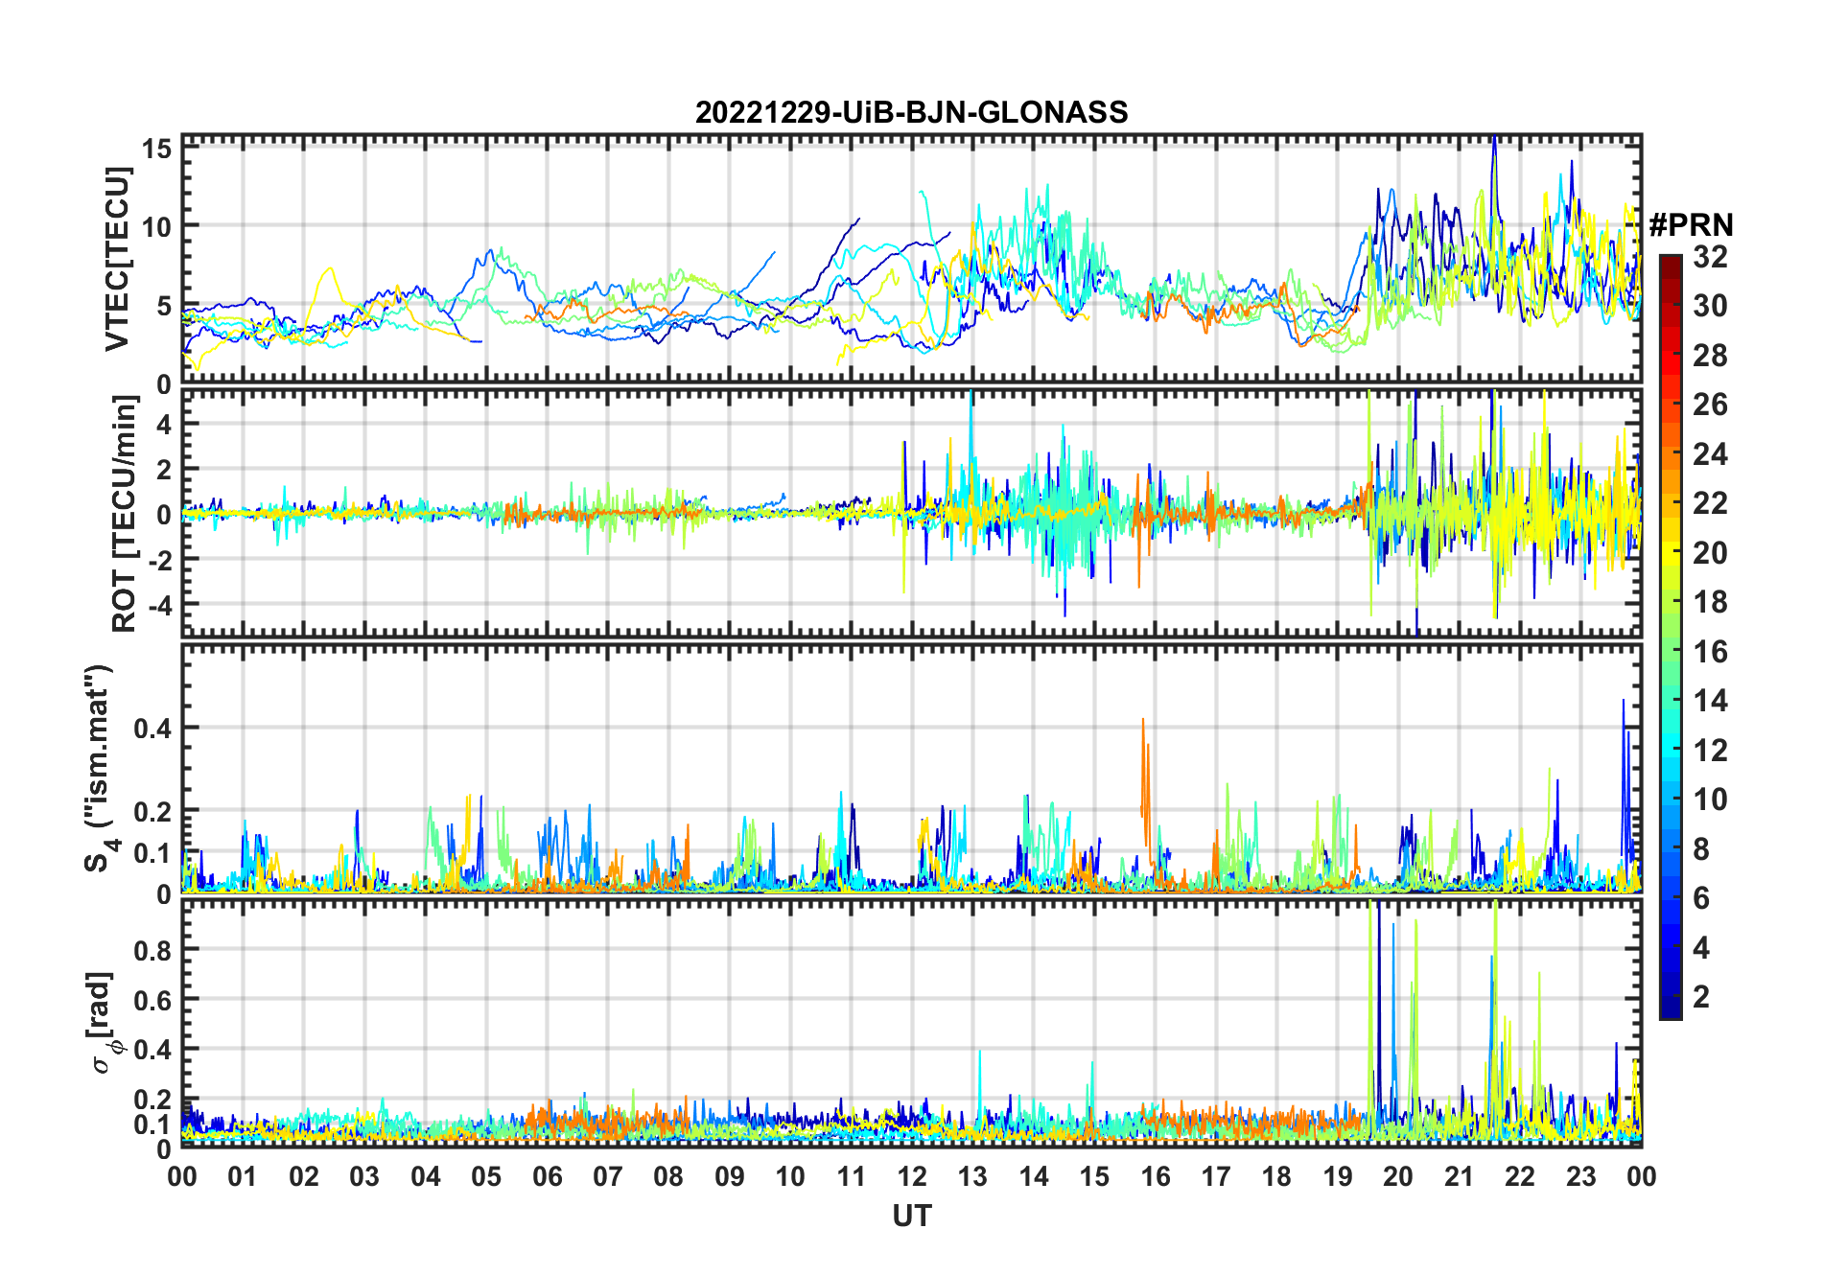Click UT axis tick label 07
Viewport: 1824px width, 1275px height.
608,1176
